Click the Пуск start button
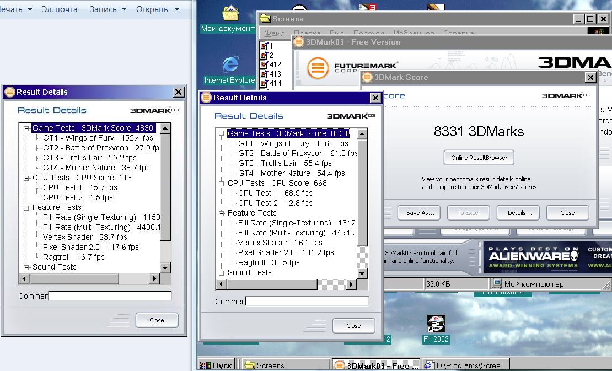The width and height of the screenshot is (612, 371). [x=216, y=365]
